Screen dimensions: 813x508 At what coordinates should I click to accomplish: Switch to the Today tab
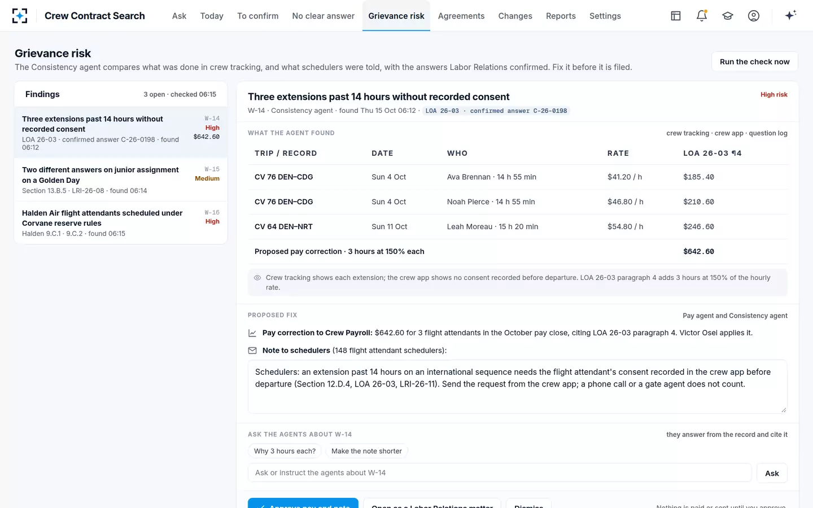212,16
